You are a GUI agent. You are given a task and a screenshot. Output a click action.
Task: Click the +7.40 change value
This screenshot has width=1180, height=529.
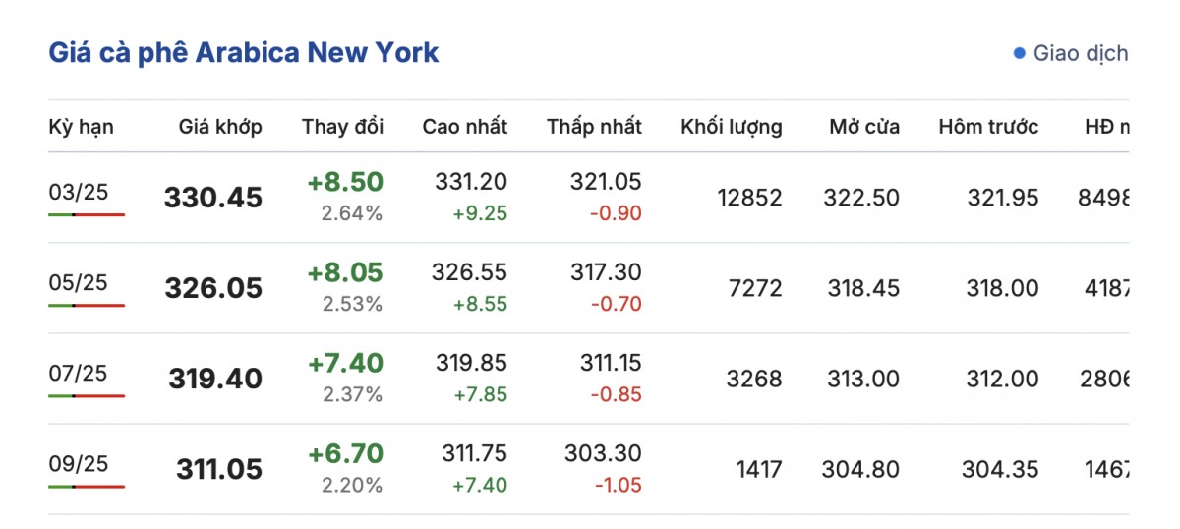(x=345, y=363)
